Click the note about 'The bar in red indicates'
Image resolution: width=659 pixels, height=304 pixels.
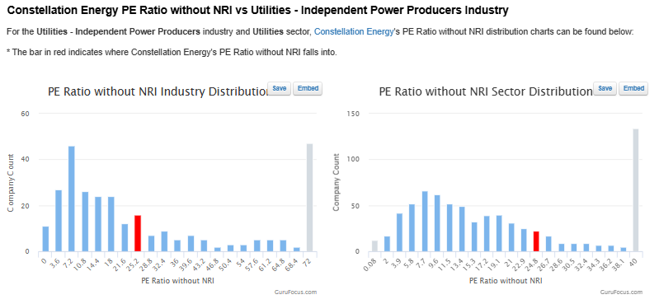pyautogui.click(x=172, y=53)
